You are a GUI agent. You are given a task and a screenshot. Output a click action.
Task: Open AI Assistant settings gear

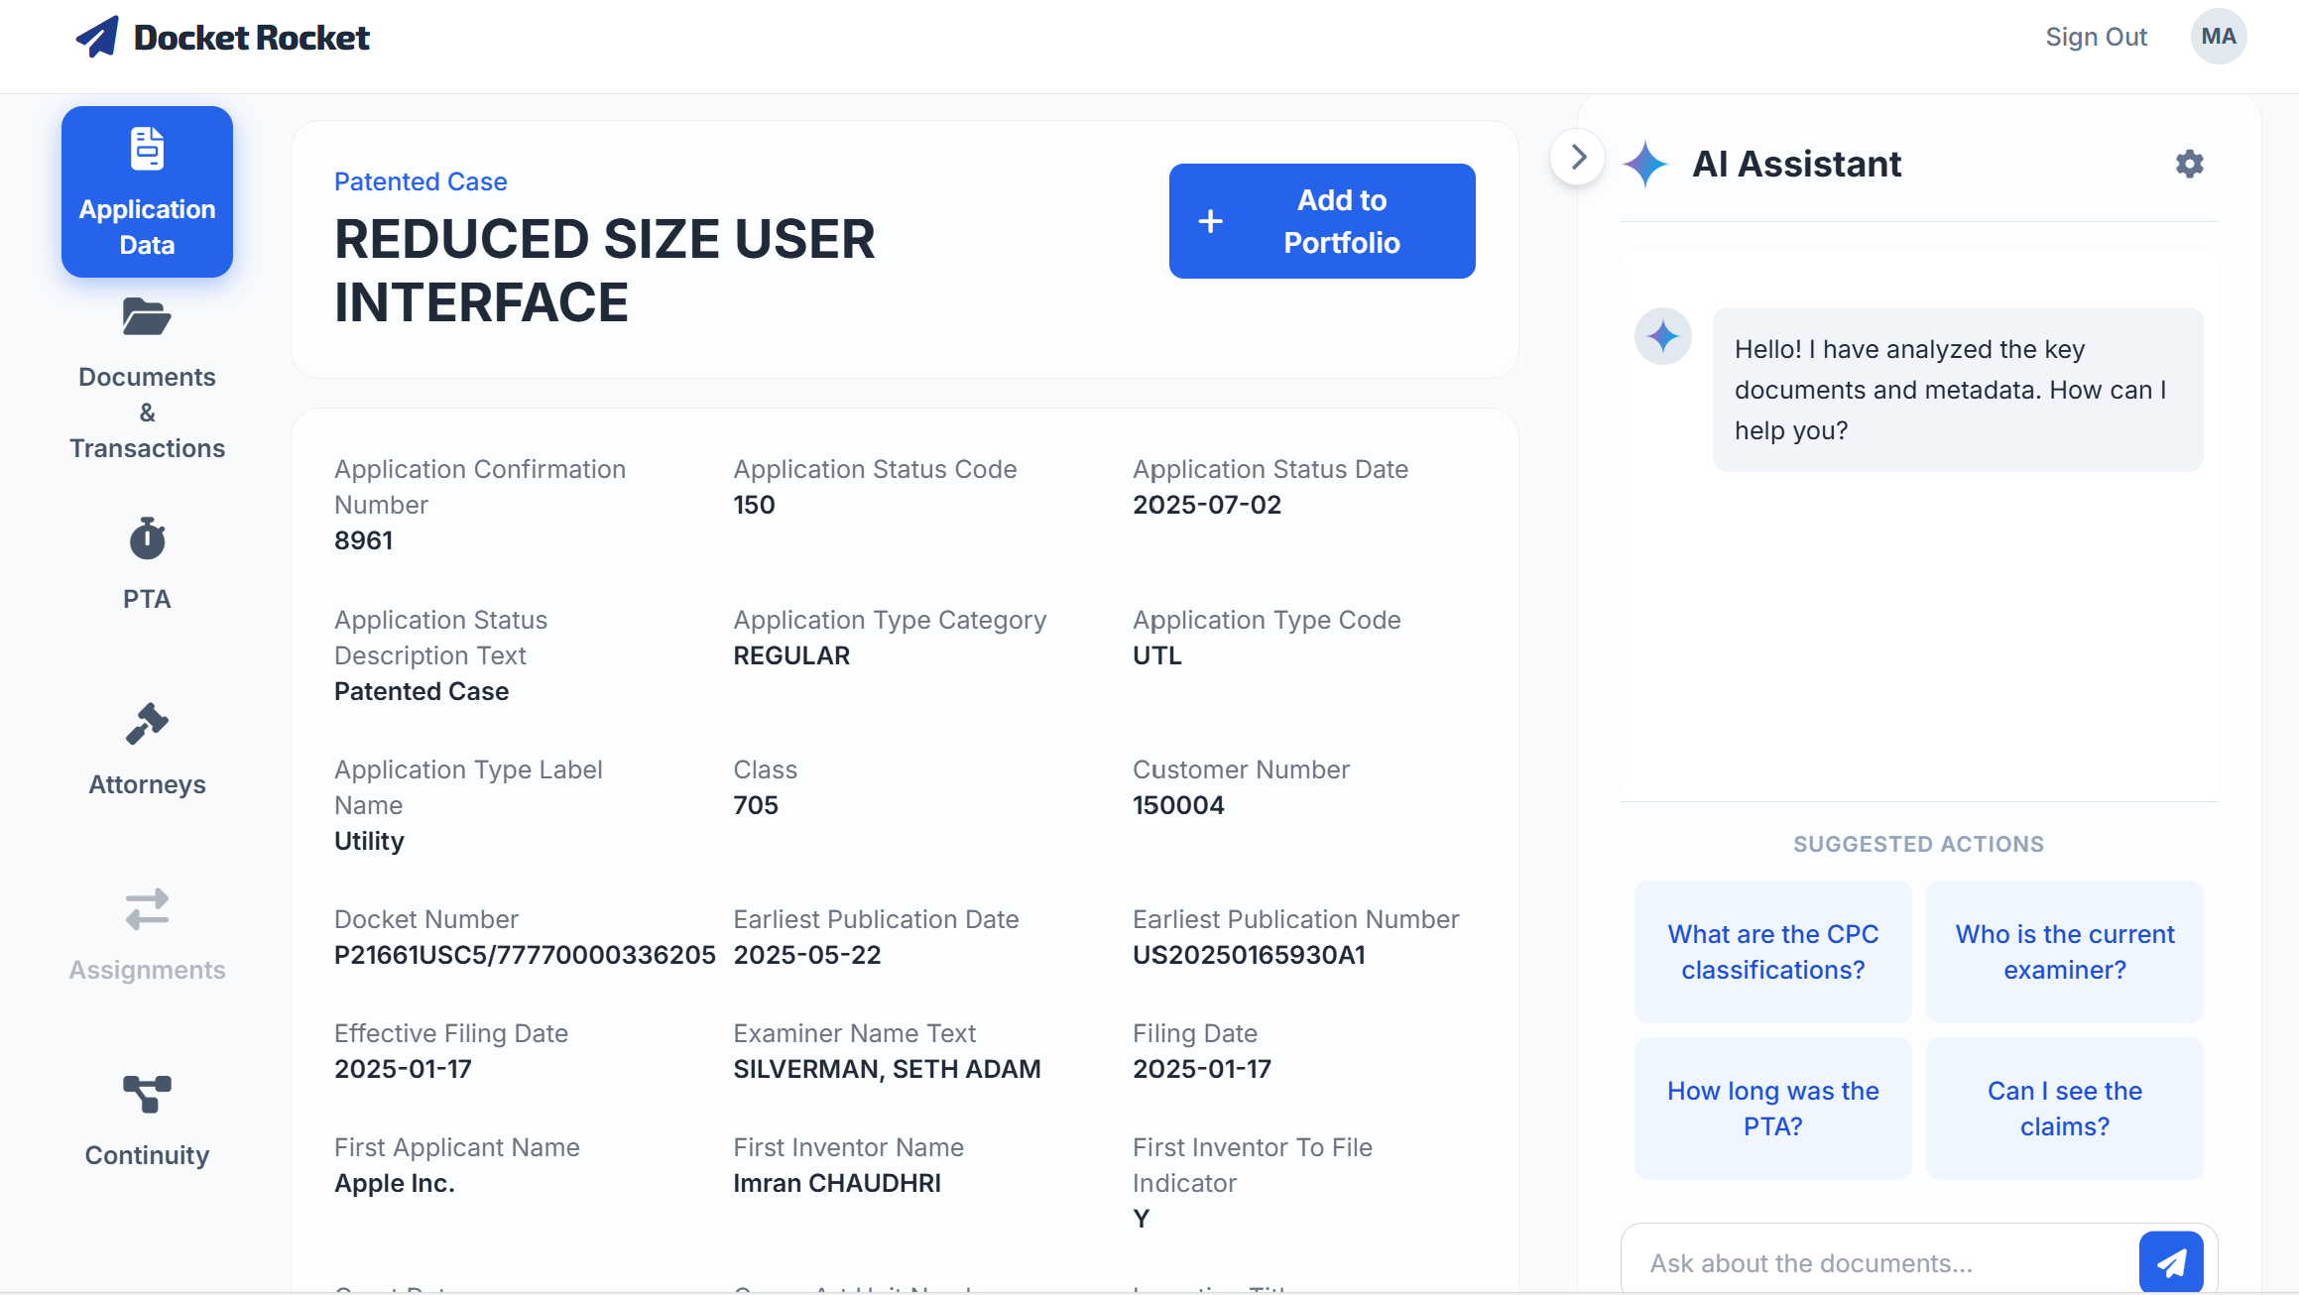tap(2189, 164)
